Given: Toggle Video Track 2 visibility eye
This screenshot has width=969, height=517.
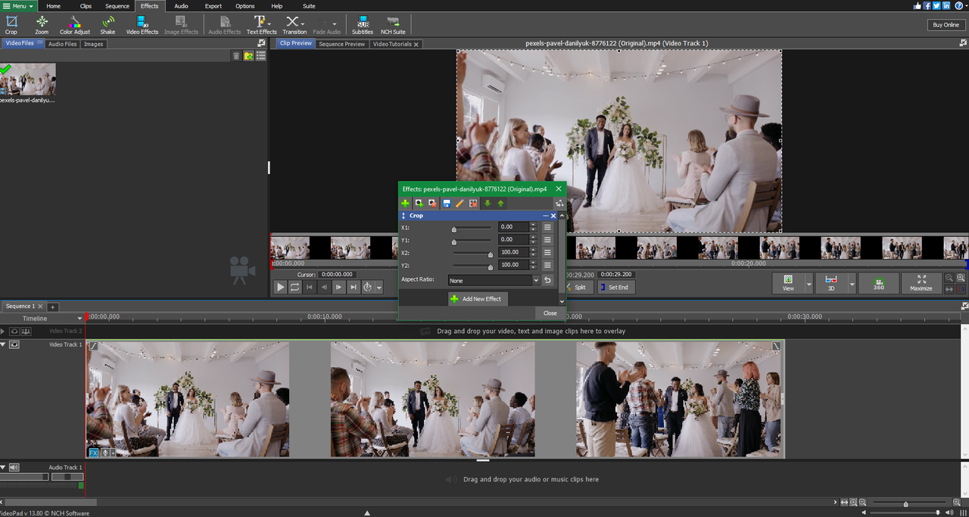Looking at the screenshot, I should tap(14, 331).
